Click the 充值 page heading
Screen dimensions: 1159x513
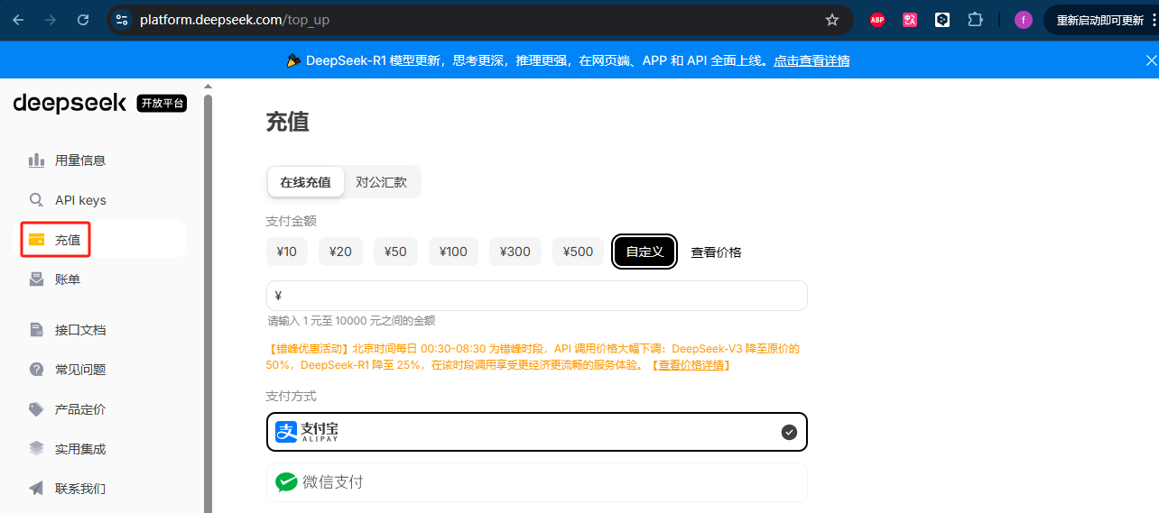pyautogui.click(x=288, y=123)
